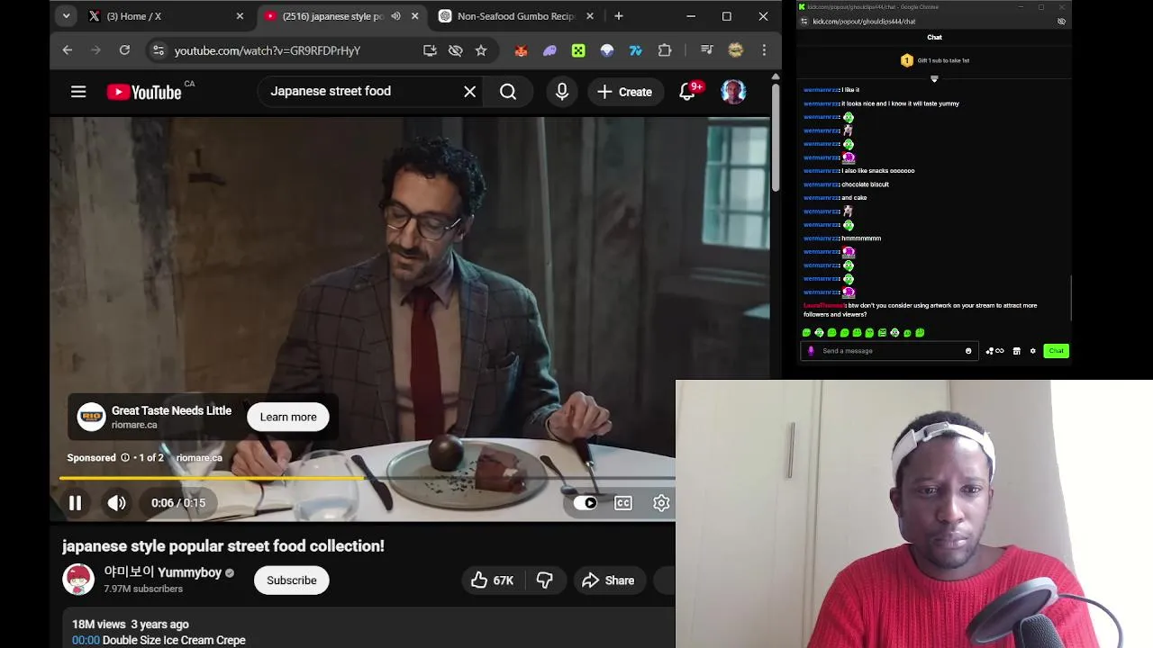Image resolution: width=1153 pixels, height=648 pixels.
Task: Go back in the YouTube browser window
Action: tap(68, 50)
